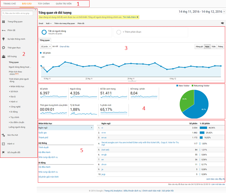Viewport: 226px width, 196px height.
Task: Click the Trang tổng quan dashboard icon
Action: [x=3, y=22]
